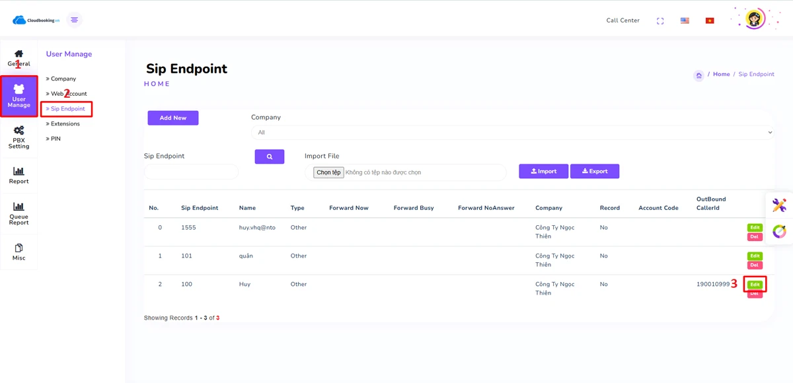
Task: Open the Misc documents icon
Action: coord(19,248)
